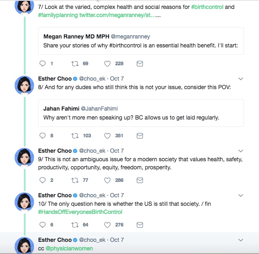Expand the chevron menu on tweet 9/

click(x=240, y=151)
